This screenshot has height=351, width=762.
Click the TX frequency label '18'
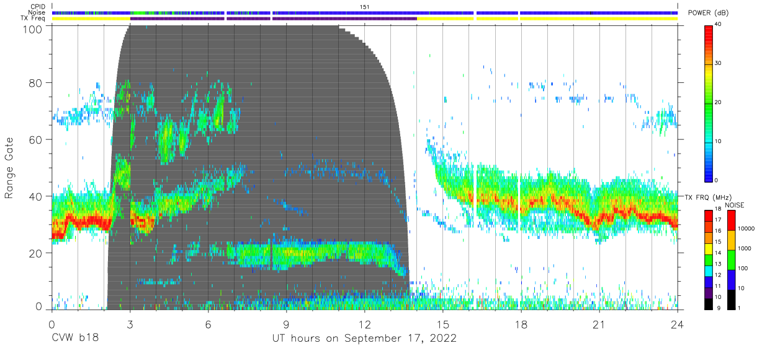(x=719, y=210)
